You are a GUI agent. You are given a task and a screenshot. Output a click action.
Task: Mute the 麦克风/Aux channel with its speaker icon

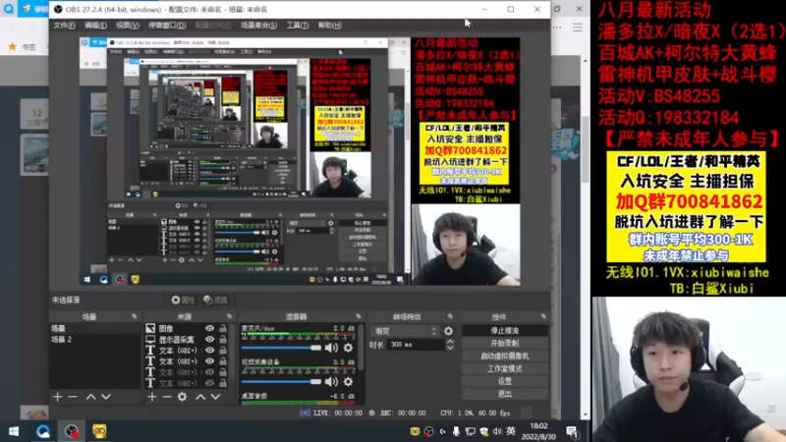(331, 348)
